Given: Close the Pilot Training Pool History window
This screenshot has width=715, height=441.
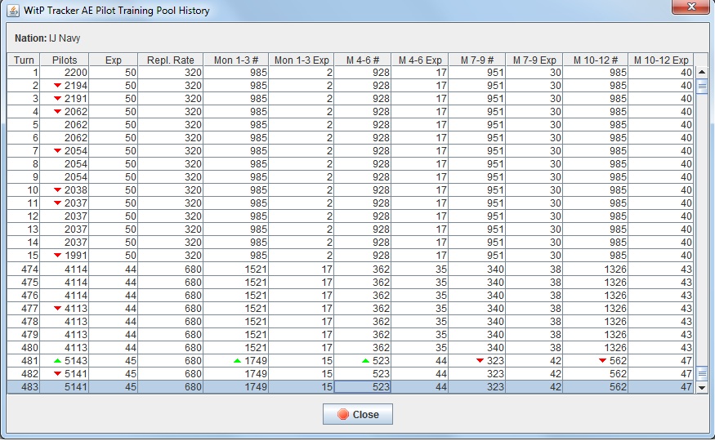Looking at the screenshot, I should pos(690,7).
